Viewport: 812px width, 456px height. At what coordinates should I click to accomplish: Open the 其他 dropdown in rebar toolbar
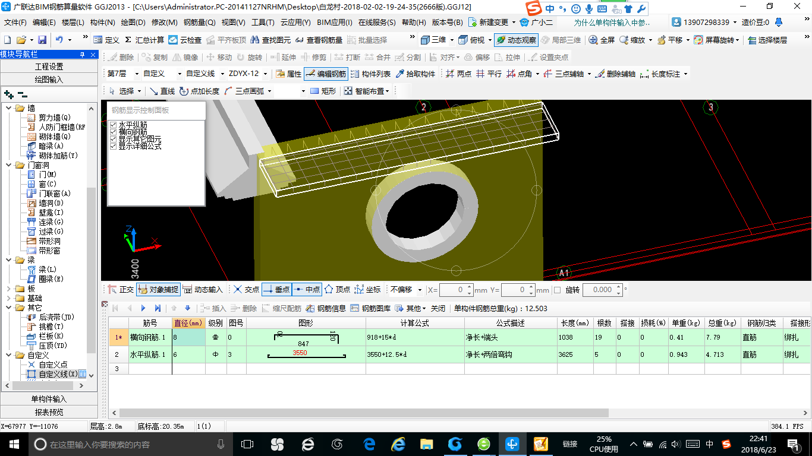[411, 308]
